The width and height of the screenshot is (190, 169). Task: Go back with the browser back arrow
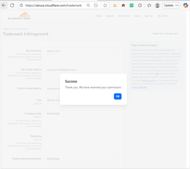tap(4, 5)
